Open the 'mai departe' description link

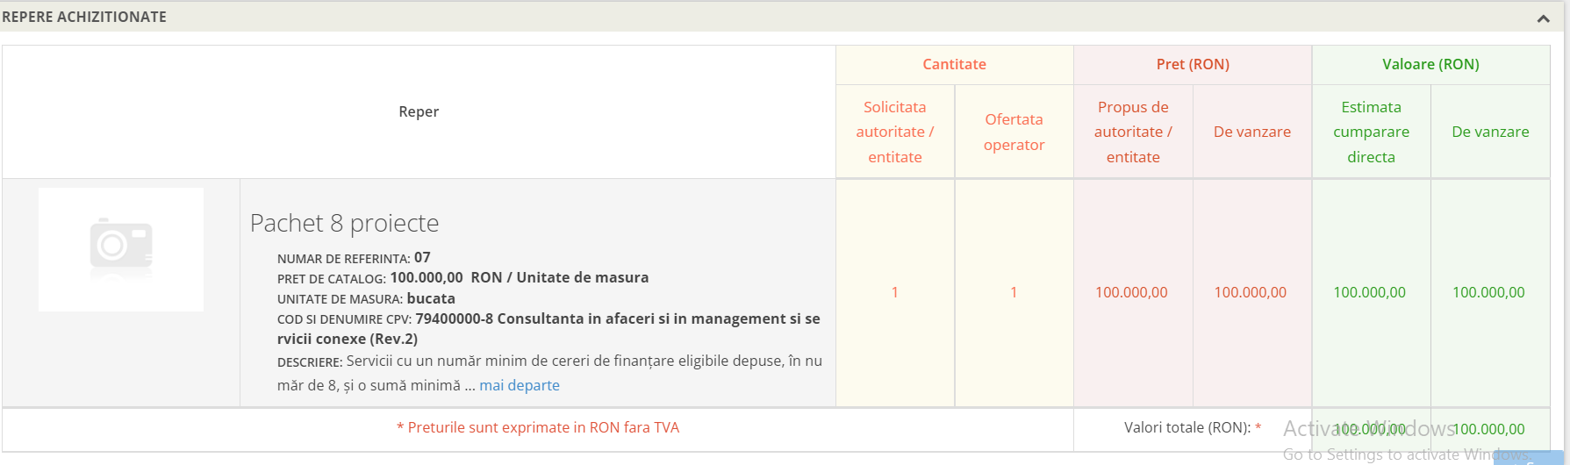point(519,385)
